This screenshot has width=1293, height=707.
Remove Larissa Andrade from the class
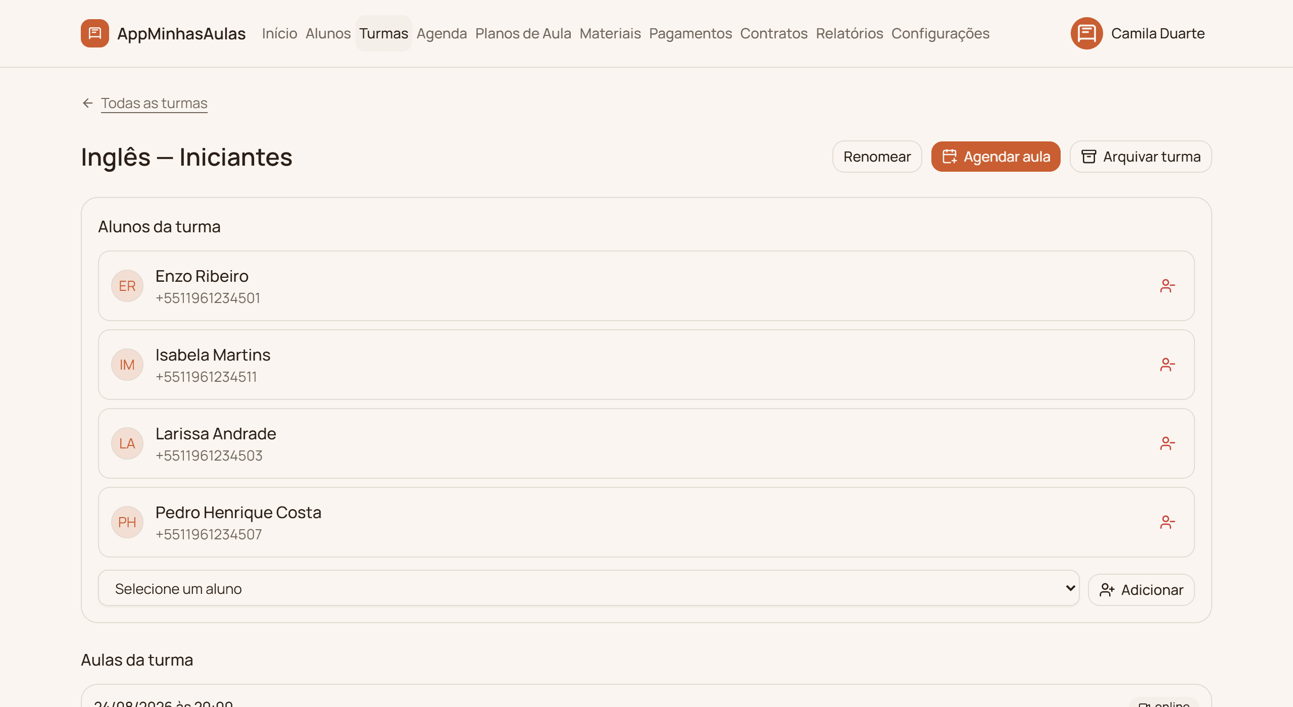(x=1167, y=443)
